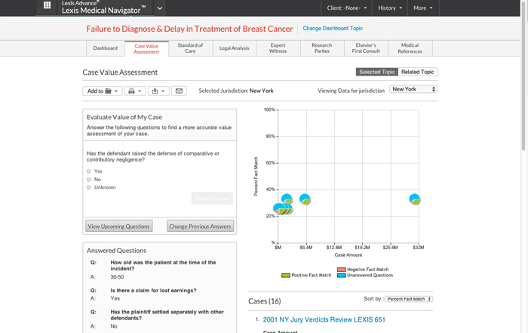Open the More menu

(423, 8)
